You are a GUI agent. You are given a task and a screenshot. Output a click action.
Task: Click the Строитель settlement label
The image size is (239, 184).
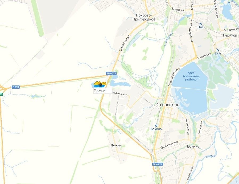[x=168, y=105]
